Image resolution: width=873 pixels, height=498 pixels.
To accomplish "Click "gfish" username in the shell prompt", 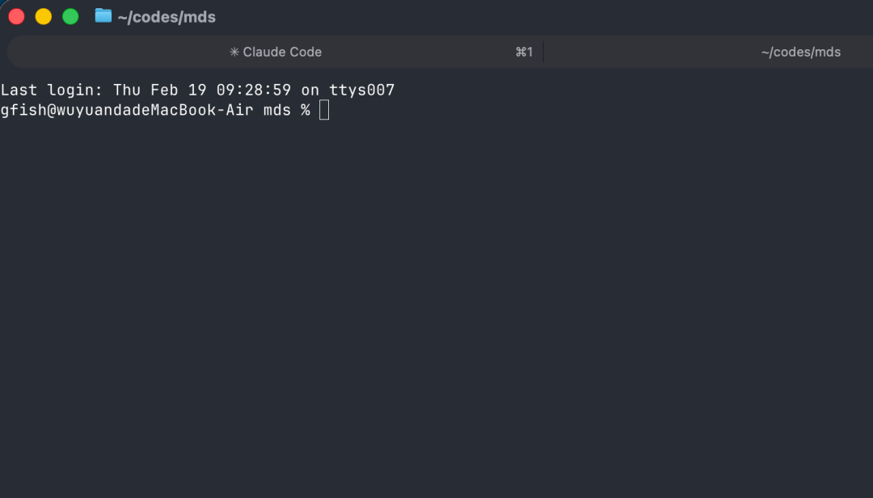I will (x=24, y=110).
